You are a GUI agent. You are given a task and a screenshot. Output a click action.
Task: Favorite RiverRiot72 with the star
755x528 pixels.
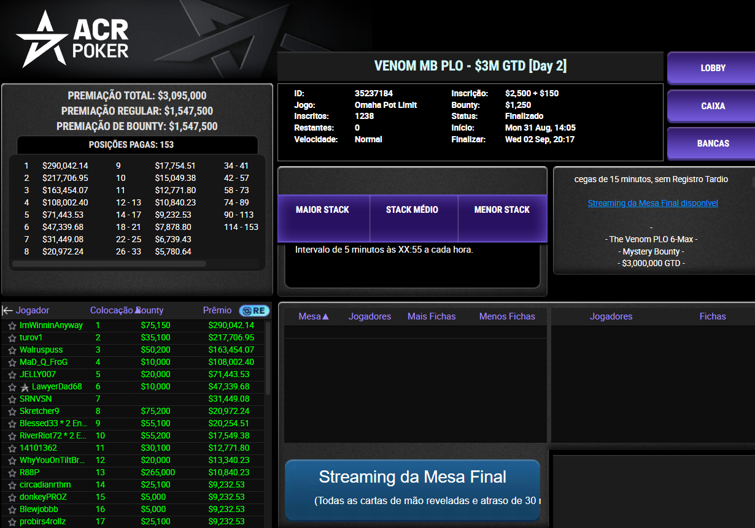12,436
